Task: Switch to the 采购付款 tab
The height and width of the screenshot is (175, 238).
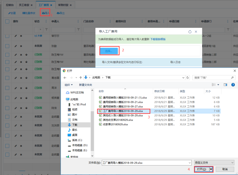Action: (x=65, y=5)
